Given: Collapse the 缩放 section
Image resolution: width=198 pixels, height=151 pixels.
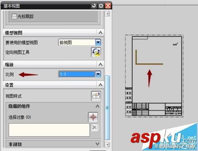Looking at the screenshot, I should coord(101,64).
